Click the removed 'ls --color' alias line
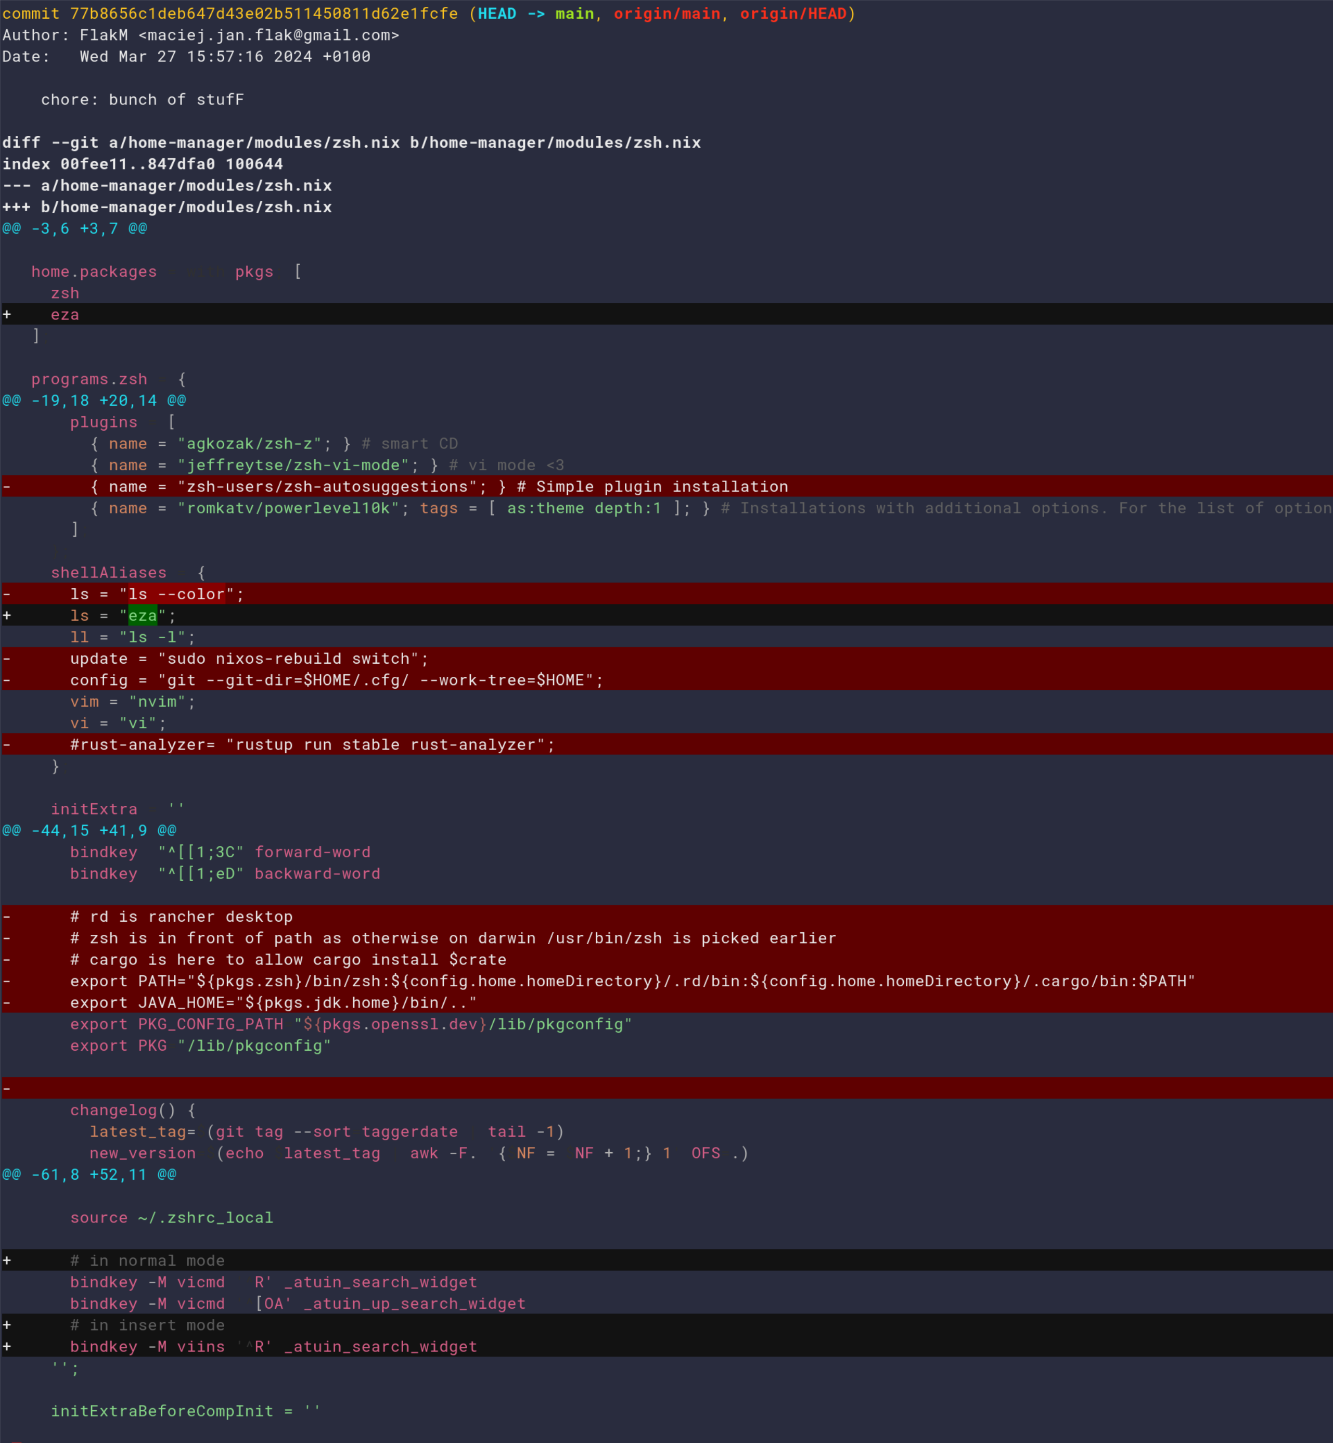Viewport: 1333px width, 1443px height. (666, 594)
